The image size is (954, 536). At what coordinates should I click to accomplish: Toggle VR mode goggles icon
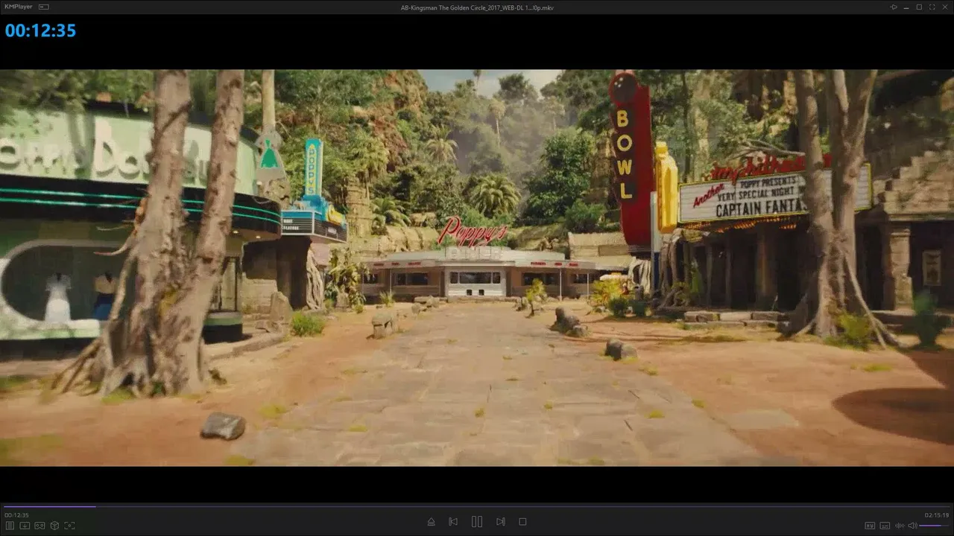coord(40,526)
